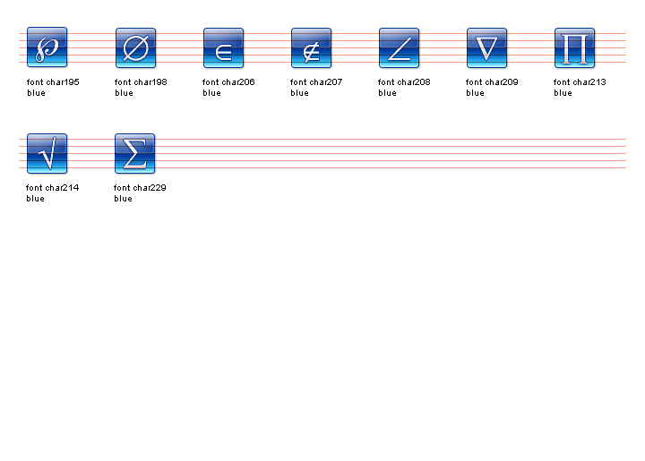Click "blue" text under font char213

click(x=563, y=93)
